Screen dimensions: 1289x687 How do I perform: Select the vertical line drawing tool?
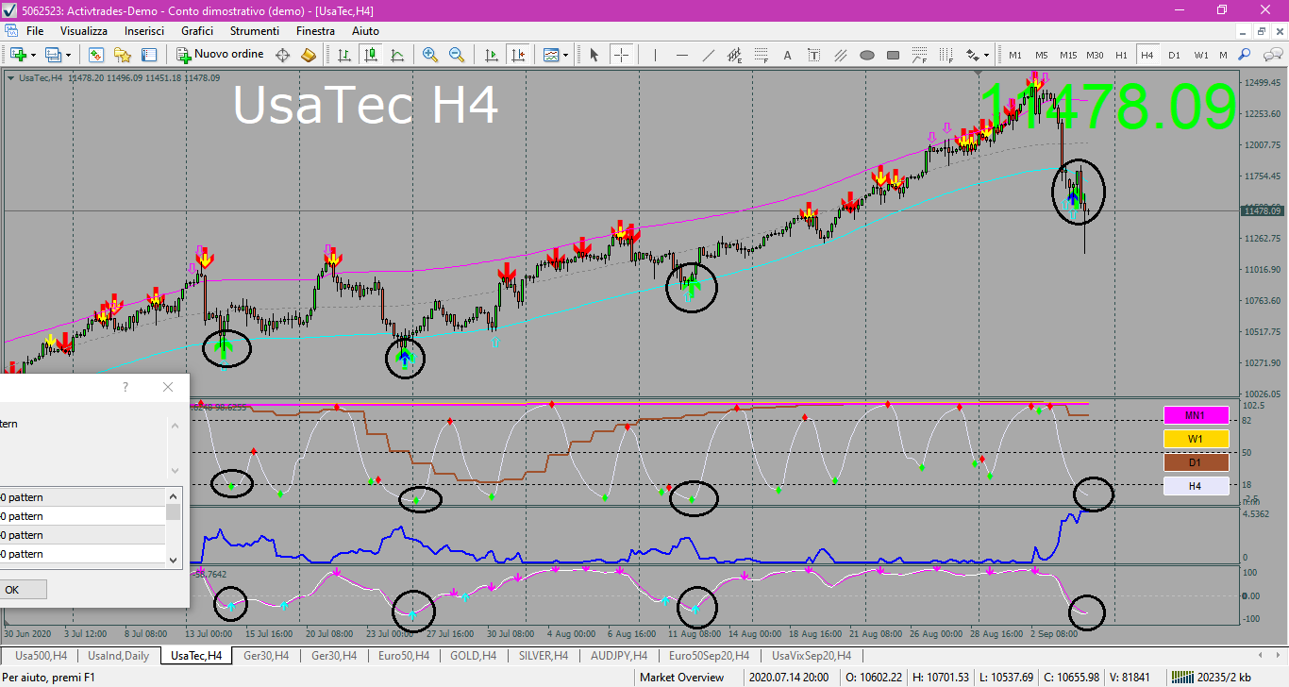[x=655, y=55]
